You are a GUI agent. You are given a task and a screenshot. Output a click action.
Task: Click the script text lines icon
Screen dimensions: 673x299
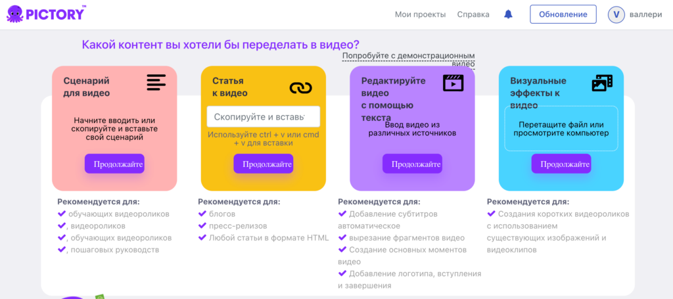156,82
